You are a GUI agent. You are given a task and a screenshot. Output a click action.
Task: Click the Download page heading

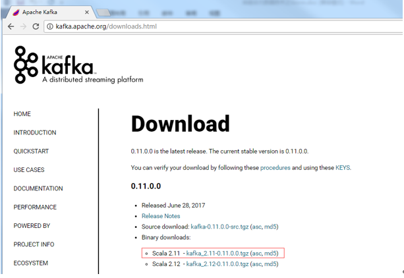[181, 124]
